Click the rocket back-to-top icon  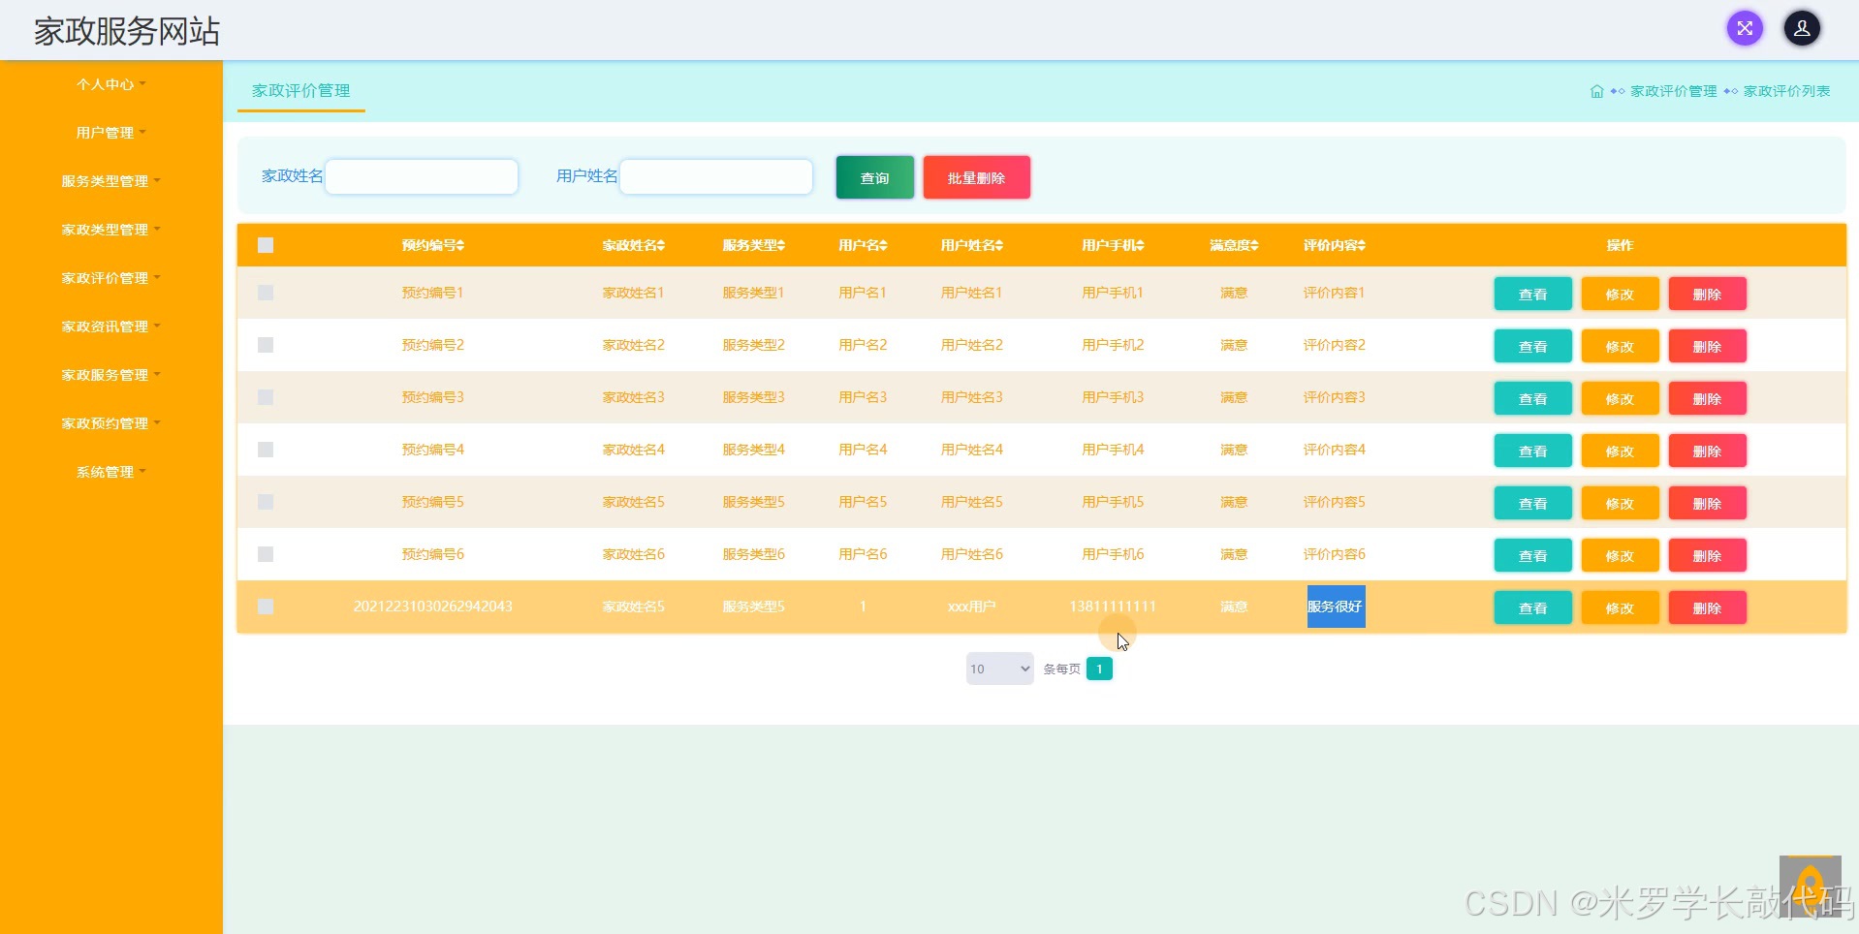coord(1810,887)
